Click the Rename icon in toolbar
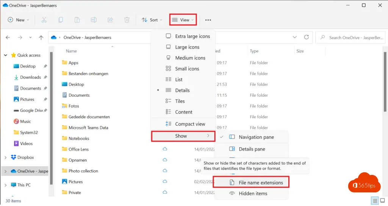Image resolution: width=388 pixels, height=206 pixels. (94, 20)
